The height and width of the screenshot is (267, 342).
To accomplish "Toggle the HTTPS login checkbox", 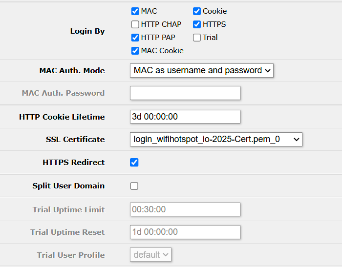I will tap(197, 24).
